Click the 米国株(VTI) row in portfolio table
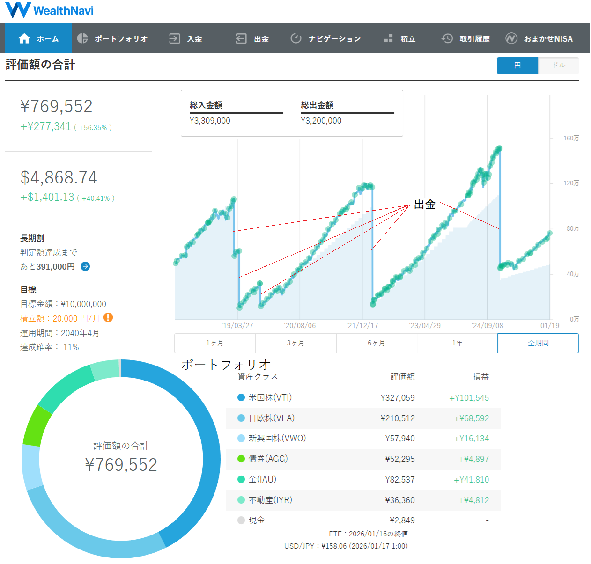 (363, 397)
